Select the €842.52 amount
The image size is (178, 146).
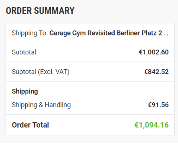[x=156, y=72]
